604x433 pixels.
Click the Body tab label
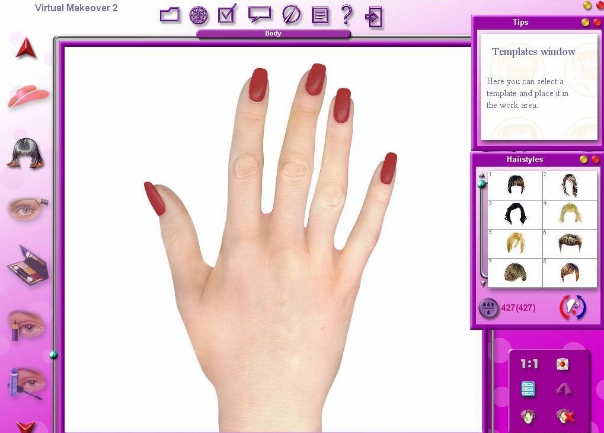point(273,34)
